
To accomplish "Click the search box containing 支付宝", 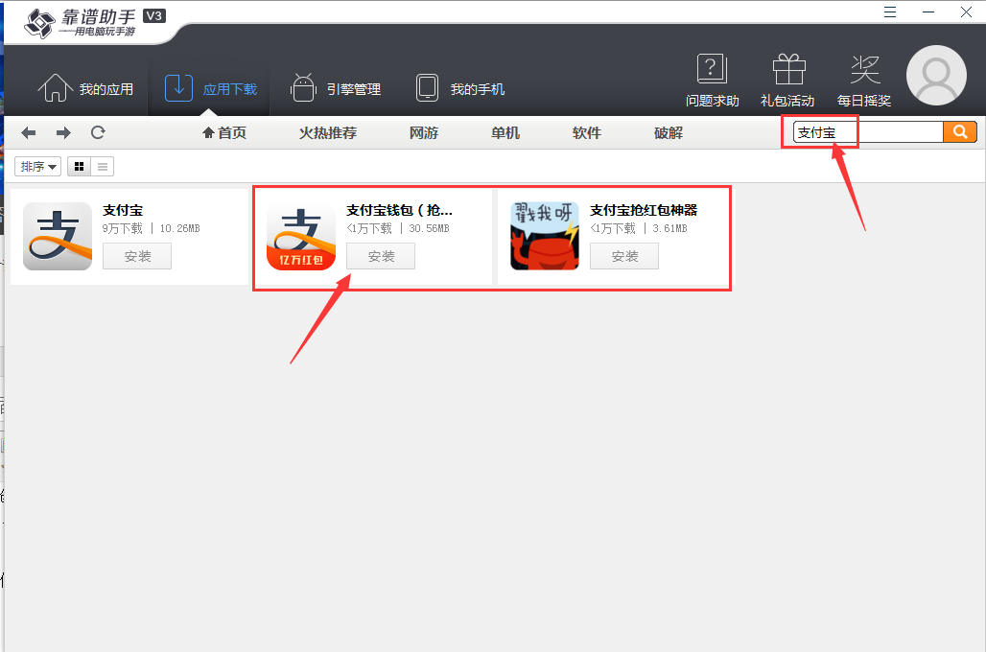I will (868, 132).
